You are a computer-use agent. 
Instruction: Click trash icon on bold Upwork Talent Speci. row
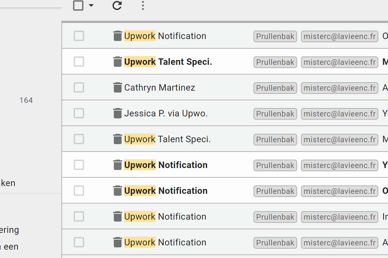coord(118,62)
